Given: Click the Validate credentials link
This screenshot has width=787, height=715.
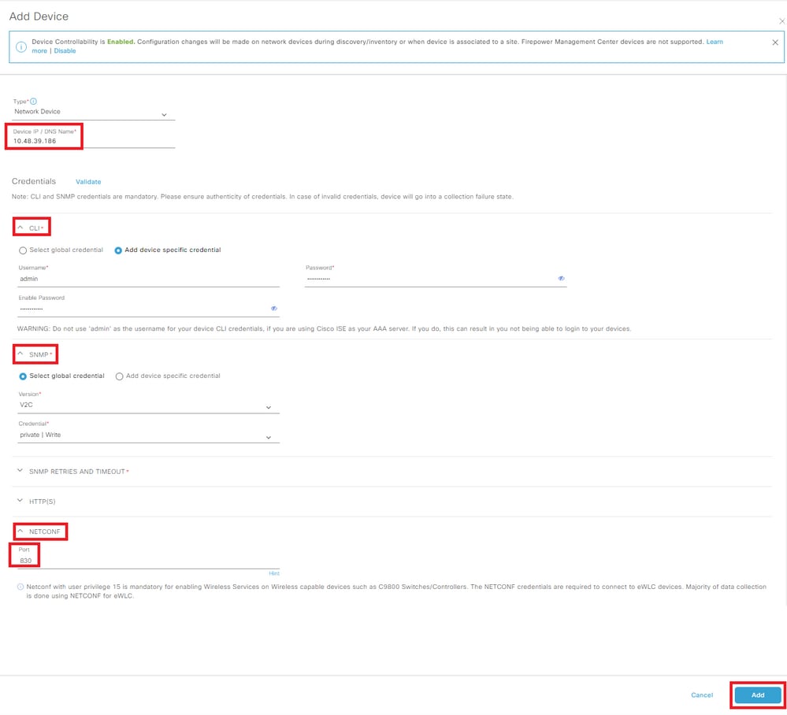Looking at the screenshot, I should click(88, 182).
